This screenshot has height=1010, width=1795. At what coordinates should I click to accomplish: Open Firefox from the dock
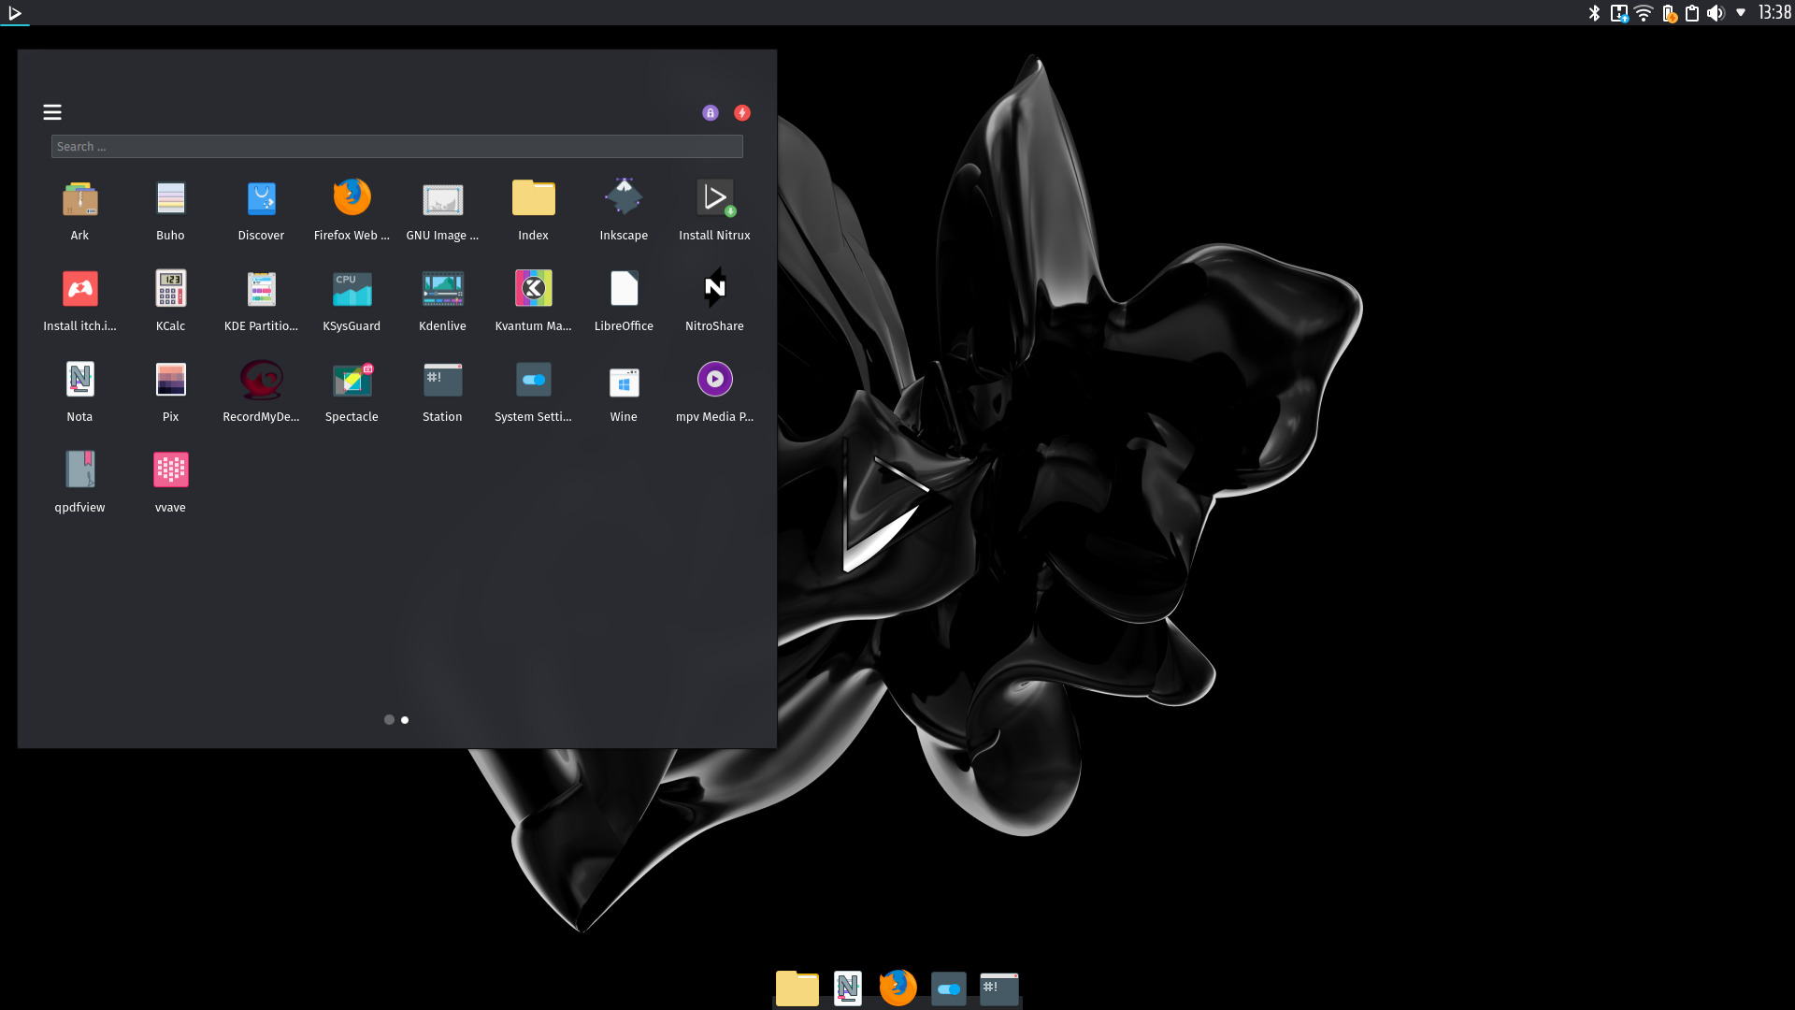click(897, 988)
